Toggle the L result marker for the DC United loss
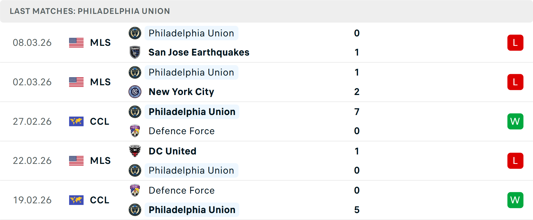The image size is (533, 220). point(515,161)
